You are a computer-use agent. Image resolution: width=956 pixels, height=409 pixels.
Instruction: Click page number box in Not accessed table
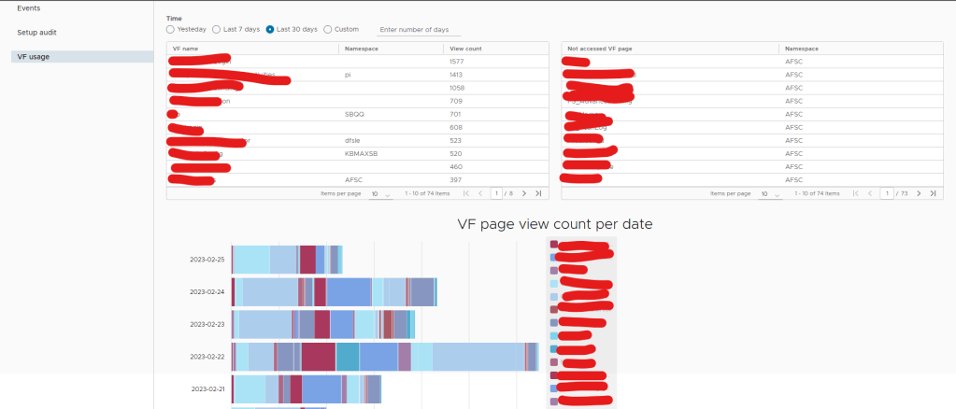click(886, 193)
